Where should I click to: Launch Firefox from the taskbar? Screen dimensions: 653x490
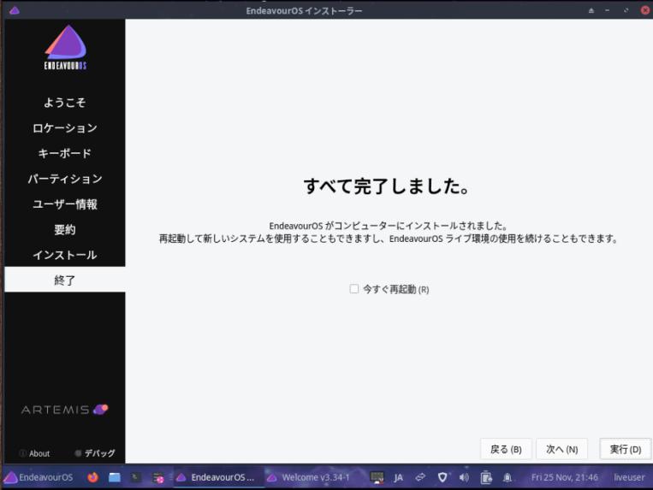(92, 477)
